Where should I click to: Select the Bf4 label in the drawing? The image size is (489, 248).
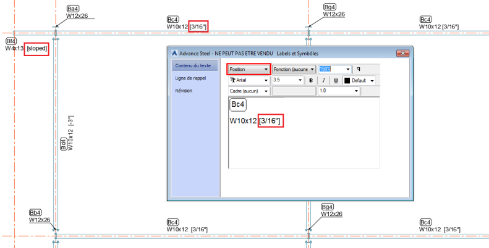(11, 41)
